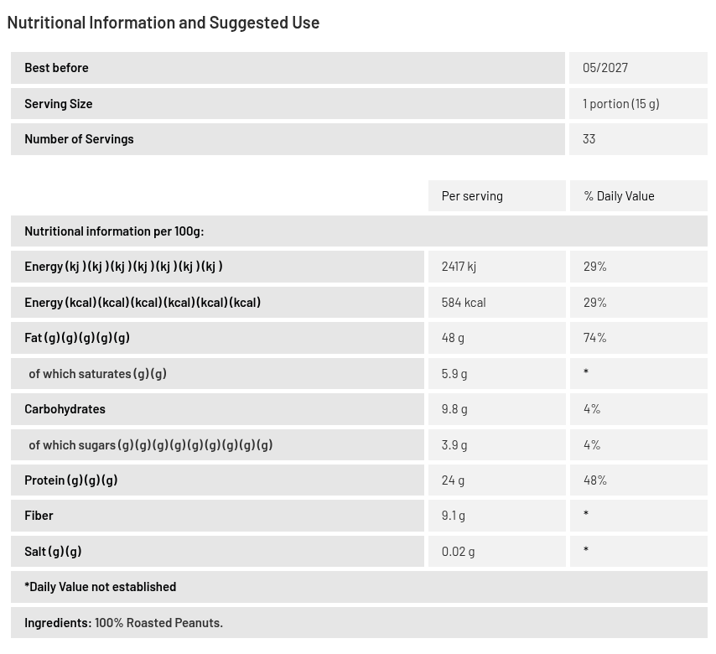Select the Salt 0.02 g value
The width and height of the screenshot is (716, 654).
[458, 551]
